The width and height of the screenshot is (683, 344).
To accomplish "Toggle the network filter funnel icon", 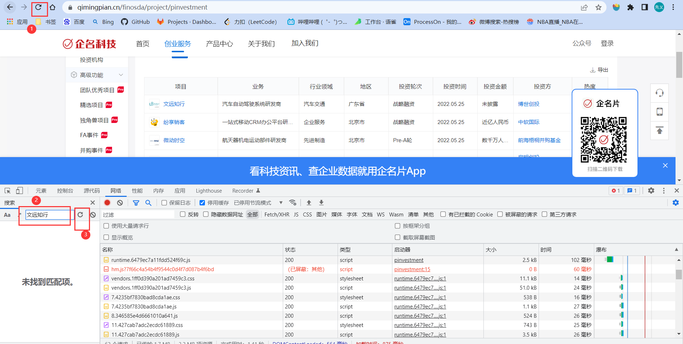I will 136,203.
